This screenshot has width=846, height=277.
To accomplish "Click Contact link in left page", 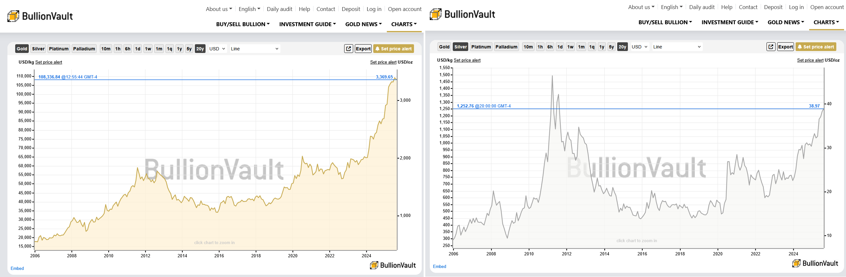I will click(x=326, y=9).
